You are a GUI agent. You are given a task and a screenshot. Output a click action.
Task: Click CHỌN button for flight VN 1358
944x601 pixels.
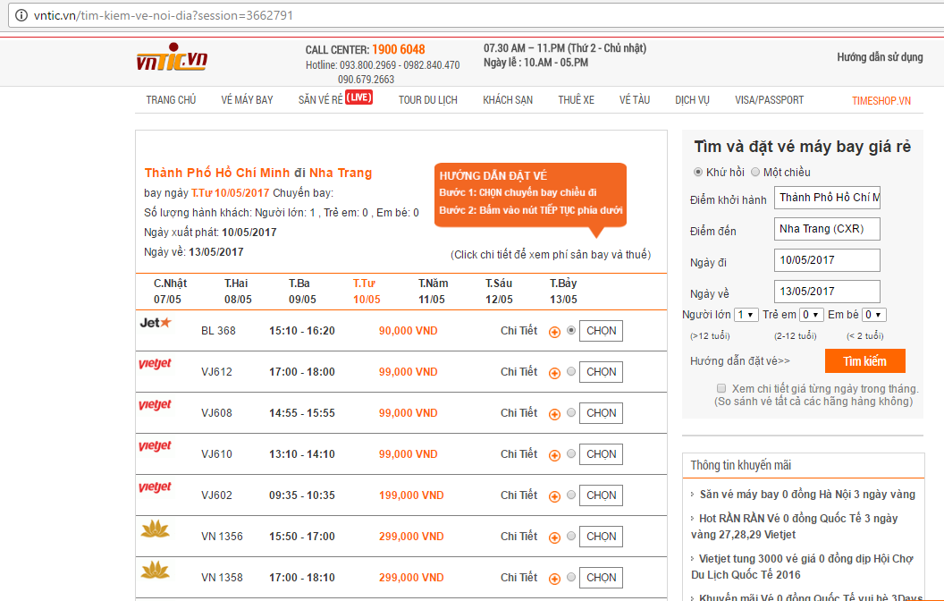point(601,578)
